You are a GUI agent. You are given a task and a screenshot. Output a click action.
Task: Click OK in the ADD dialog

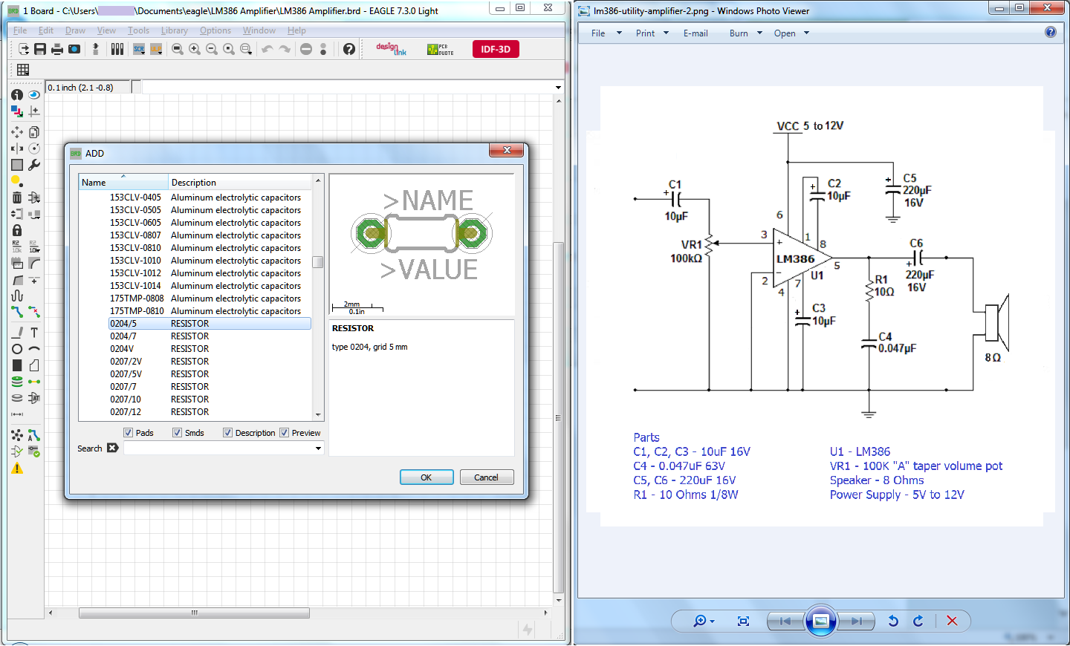point(427,477)
